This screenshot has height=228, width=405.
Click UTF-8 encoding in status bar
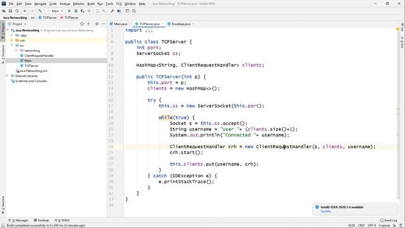click(x=371, y=225)
